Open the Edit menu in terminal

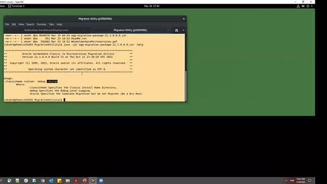(14, 25)
